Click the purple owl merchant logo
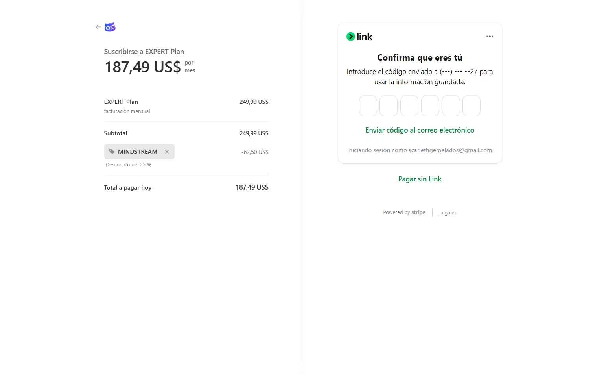This screenshot has width=606, height=375. click(x=110, y=27)
